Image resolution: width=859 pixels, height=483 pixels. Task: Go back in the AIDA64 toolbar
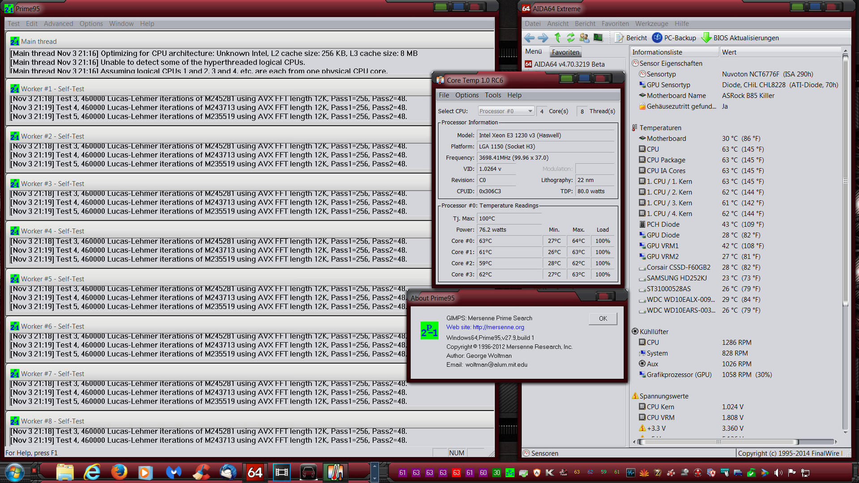coord(530,38)
